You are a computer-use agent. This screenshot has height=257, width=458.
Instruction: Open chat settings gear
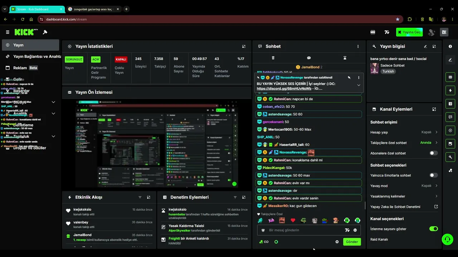click(x=337, y=242)
